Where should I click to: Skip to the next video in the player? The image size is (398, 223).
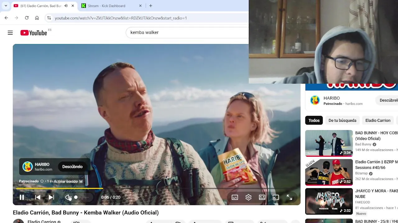pos(51,197)
